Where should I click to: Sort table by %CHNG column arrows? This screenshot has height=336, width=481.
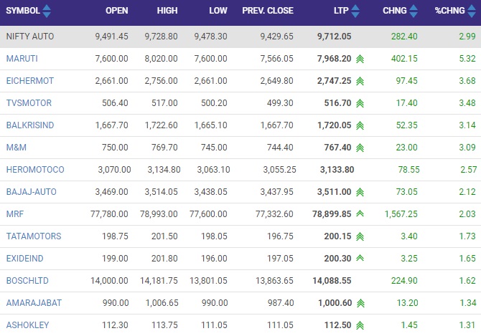click(472, 11)
